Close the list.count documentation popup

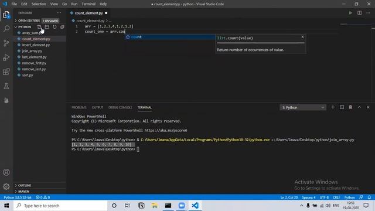(302, 37)
